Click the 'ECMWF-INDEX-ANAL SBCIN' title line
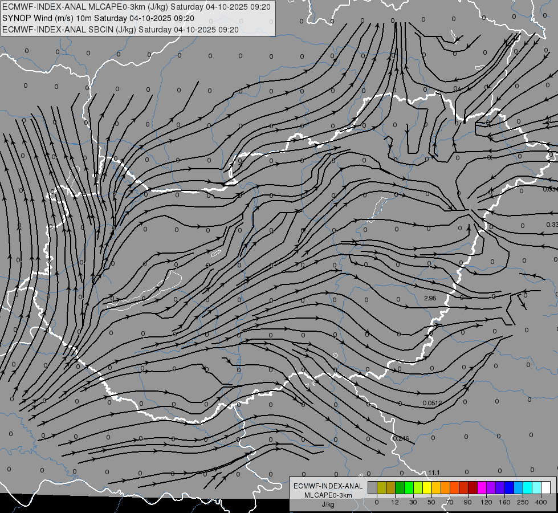This screenshot has width=558, height=513. (120, 30)
